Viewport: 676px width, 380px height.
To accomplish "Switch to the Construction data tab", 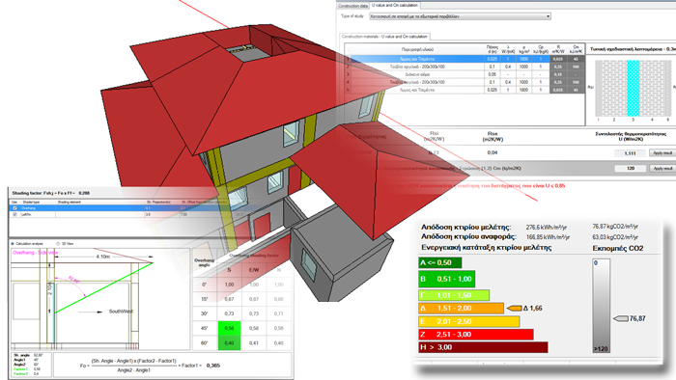I will coord(352,6).
